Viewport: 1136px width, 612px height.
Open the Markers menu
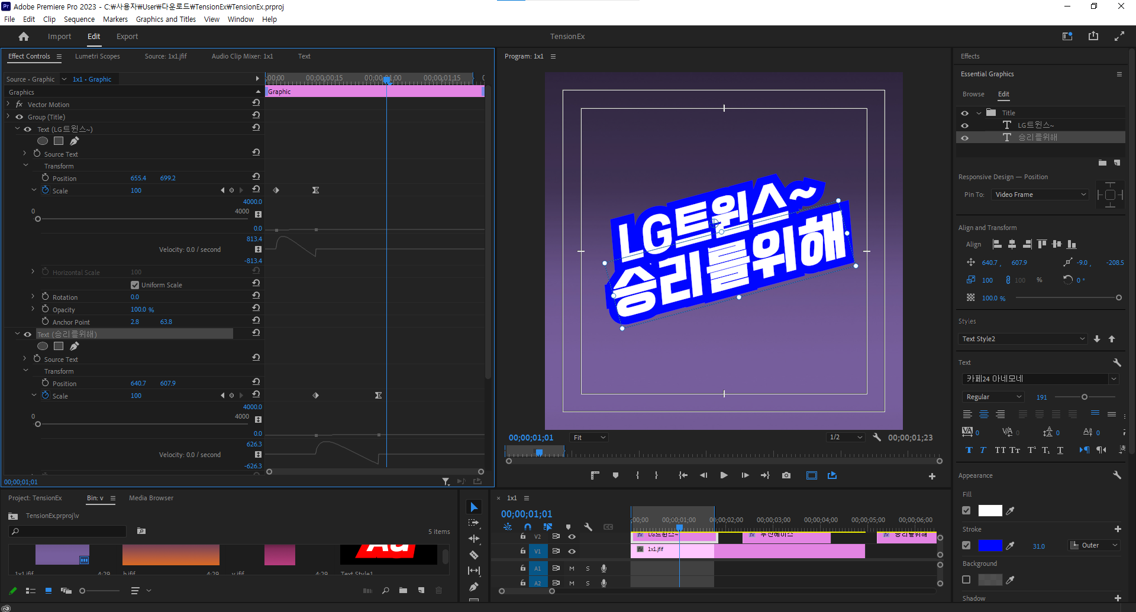point(115,20)
